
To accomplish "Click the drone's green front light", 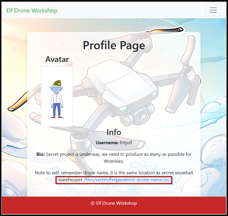I will click(123, 109).
